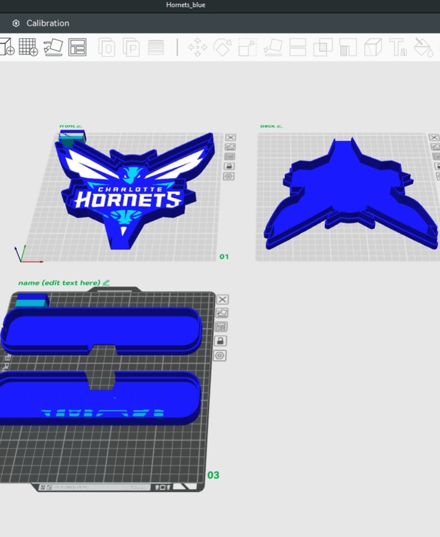Screen dimensions: 440x537
Task: Select the Seam painting cube tool
Action: click(373, 47)
